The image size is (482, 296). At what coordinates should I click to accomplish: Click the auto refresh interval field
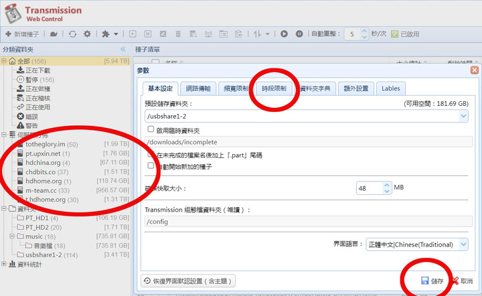click(353, 34)
